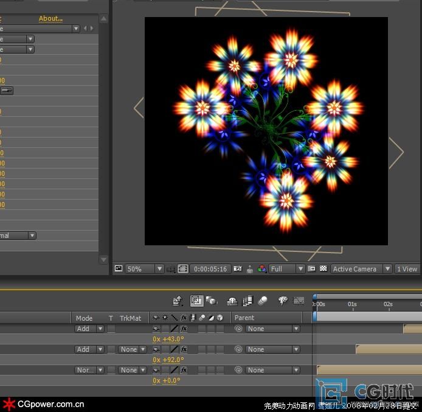Image resolution: width=422 pixels, height=412 pixels.
Task: Click 3D Layer cube column header icon
Action: [x=220, y=318]
